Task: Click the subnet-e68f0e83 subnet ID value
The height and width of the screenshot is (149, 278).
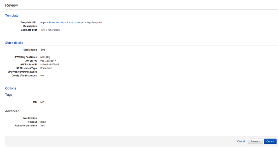Action: coord(50,65)
